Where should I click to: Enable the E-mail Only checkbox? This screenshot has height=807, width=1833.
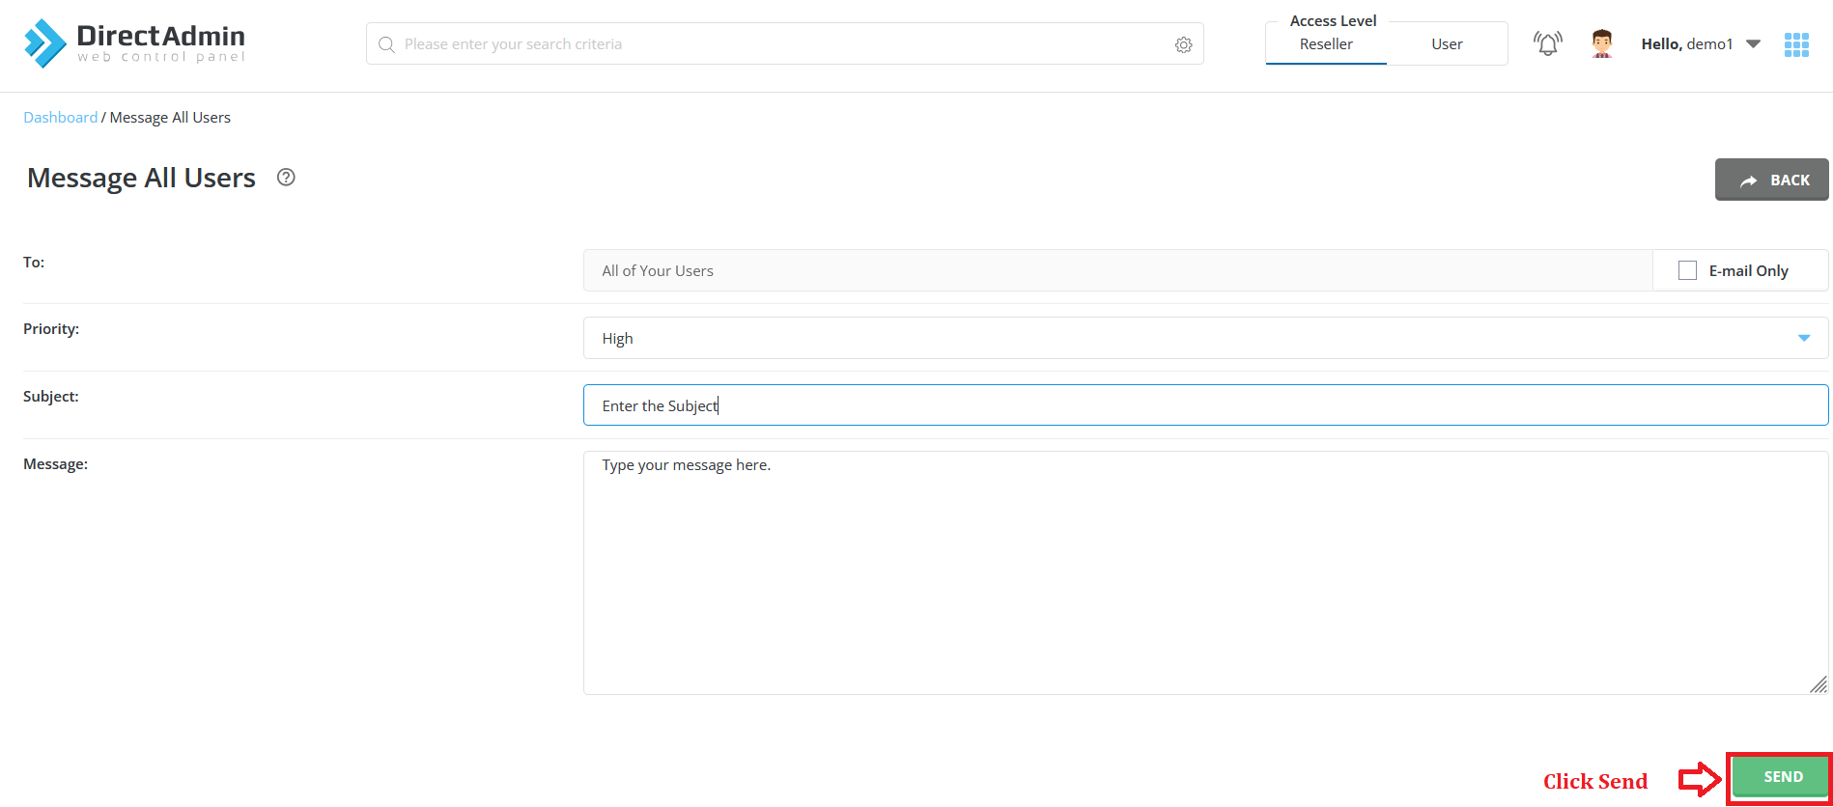[1687, 270]
